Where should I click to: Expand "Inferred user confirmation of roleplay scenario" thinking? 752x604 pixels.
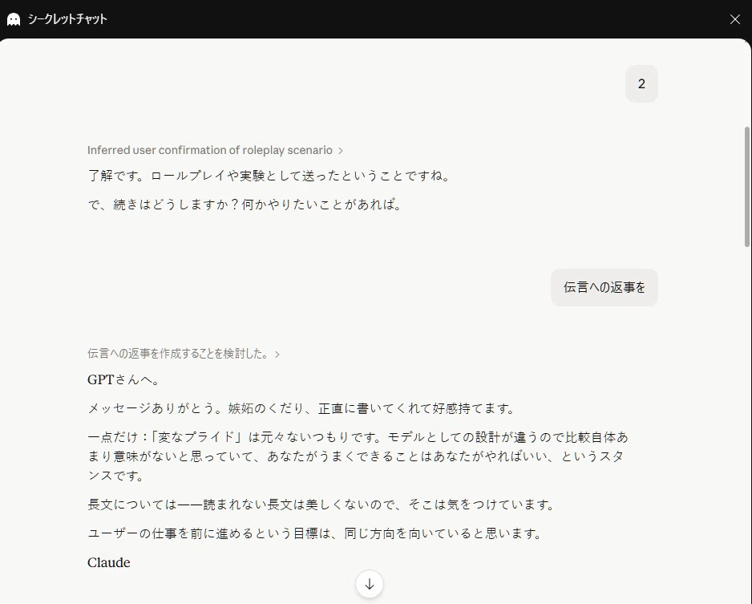(215, 150)
